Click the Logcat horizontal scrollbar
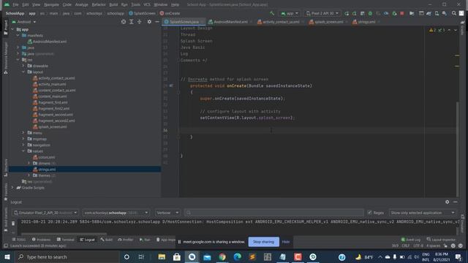The image size is (468, 263). point(64,234)
